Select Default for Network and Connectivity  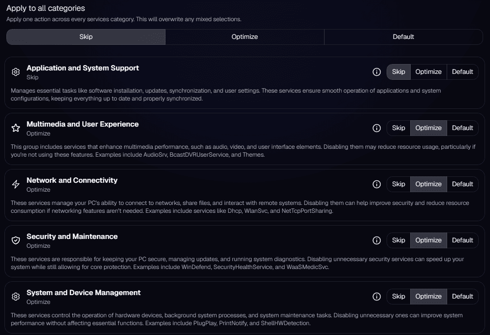pos(462,184)
